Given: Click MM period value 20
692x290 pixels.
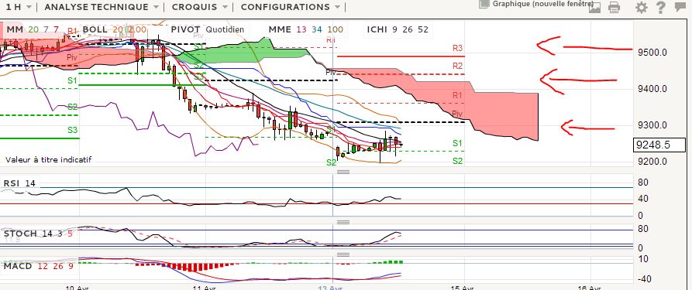Looking at the screenshot, I should 33,29.
